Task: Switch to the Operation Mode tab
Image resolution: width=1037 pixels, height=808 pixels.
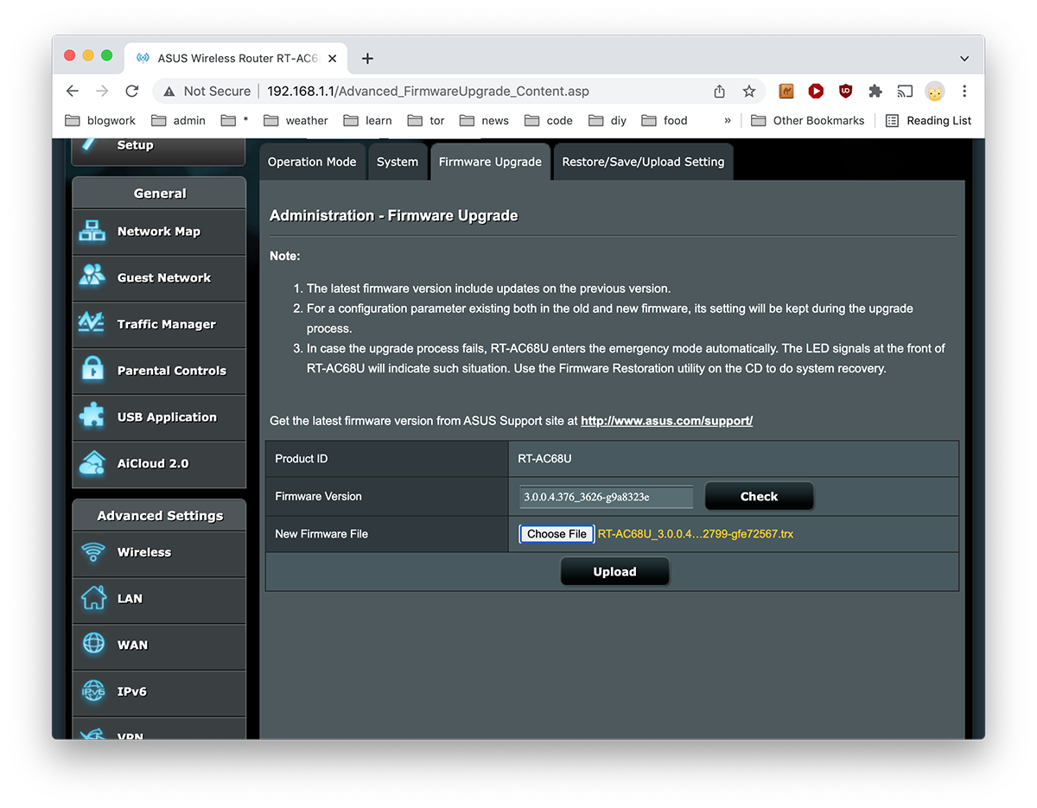Action: (x=312, y=162)
